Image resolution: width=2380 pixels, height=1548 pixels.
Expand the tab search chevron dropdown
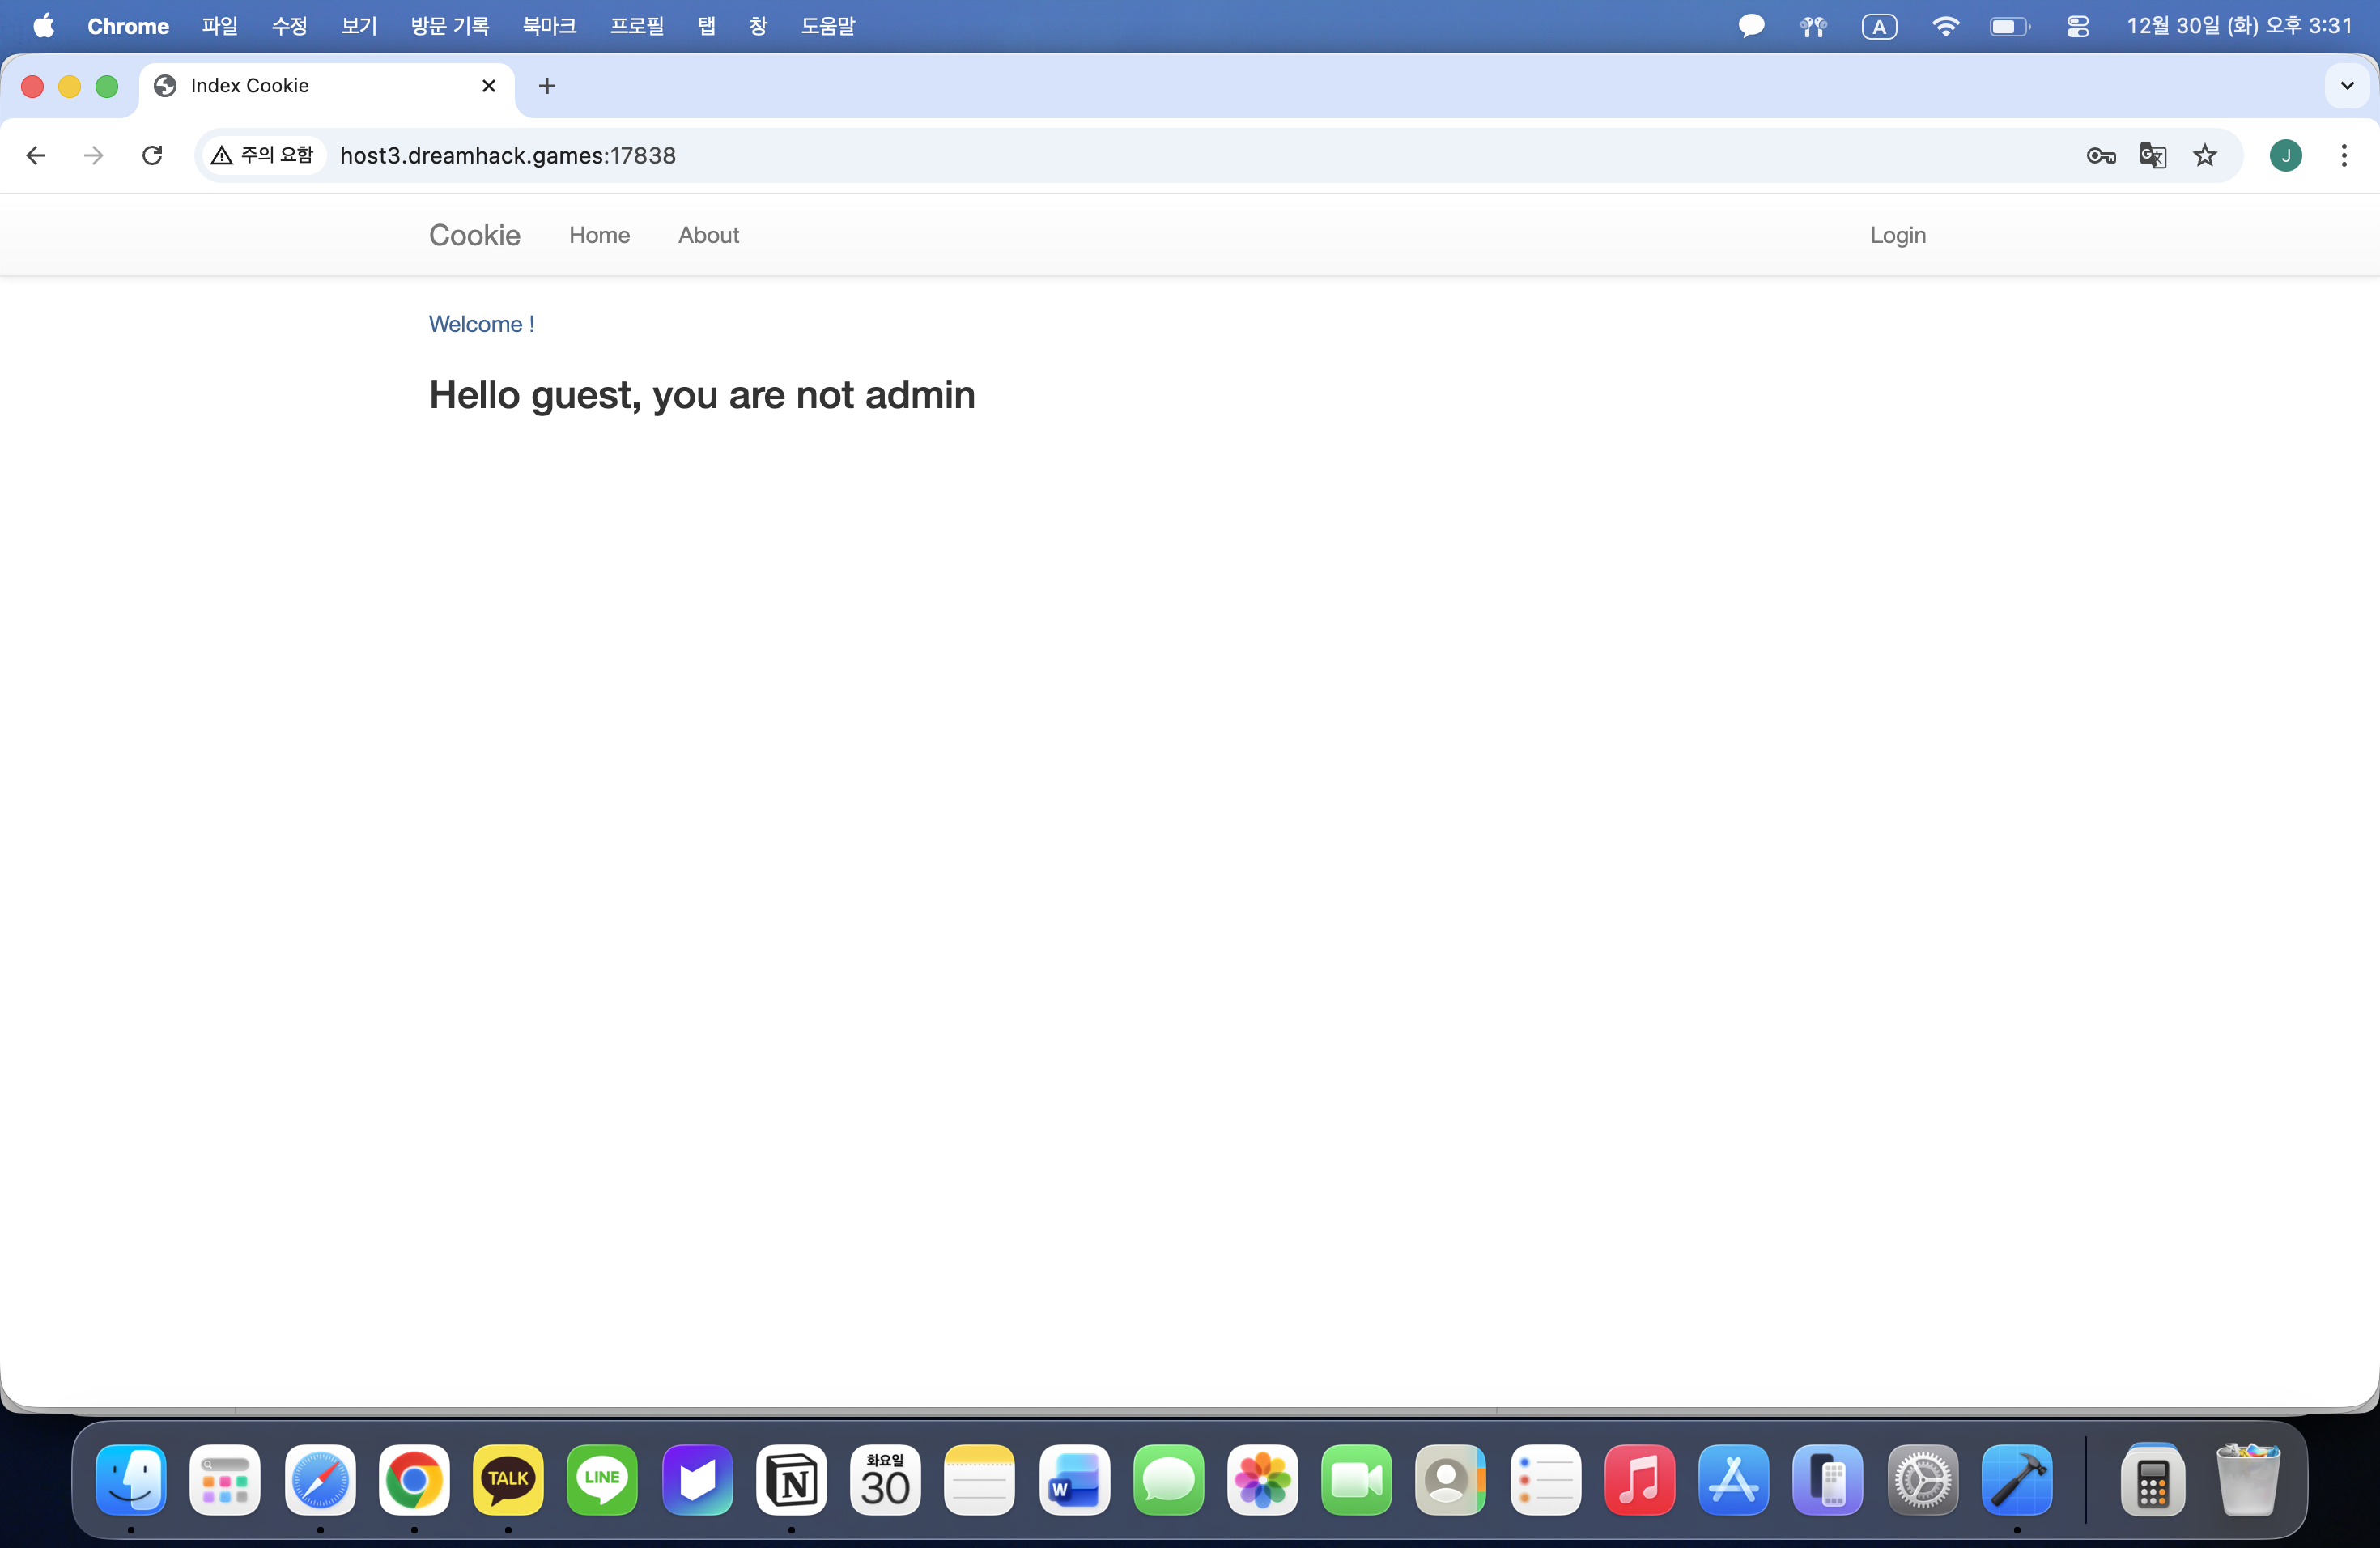pyautogui.click(x=2347, y=86)
